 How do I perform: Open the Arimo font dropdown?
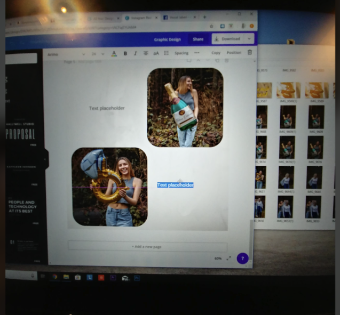66,54
